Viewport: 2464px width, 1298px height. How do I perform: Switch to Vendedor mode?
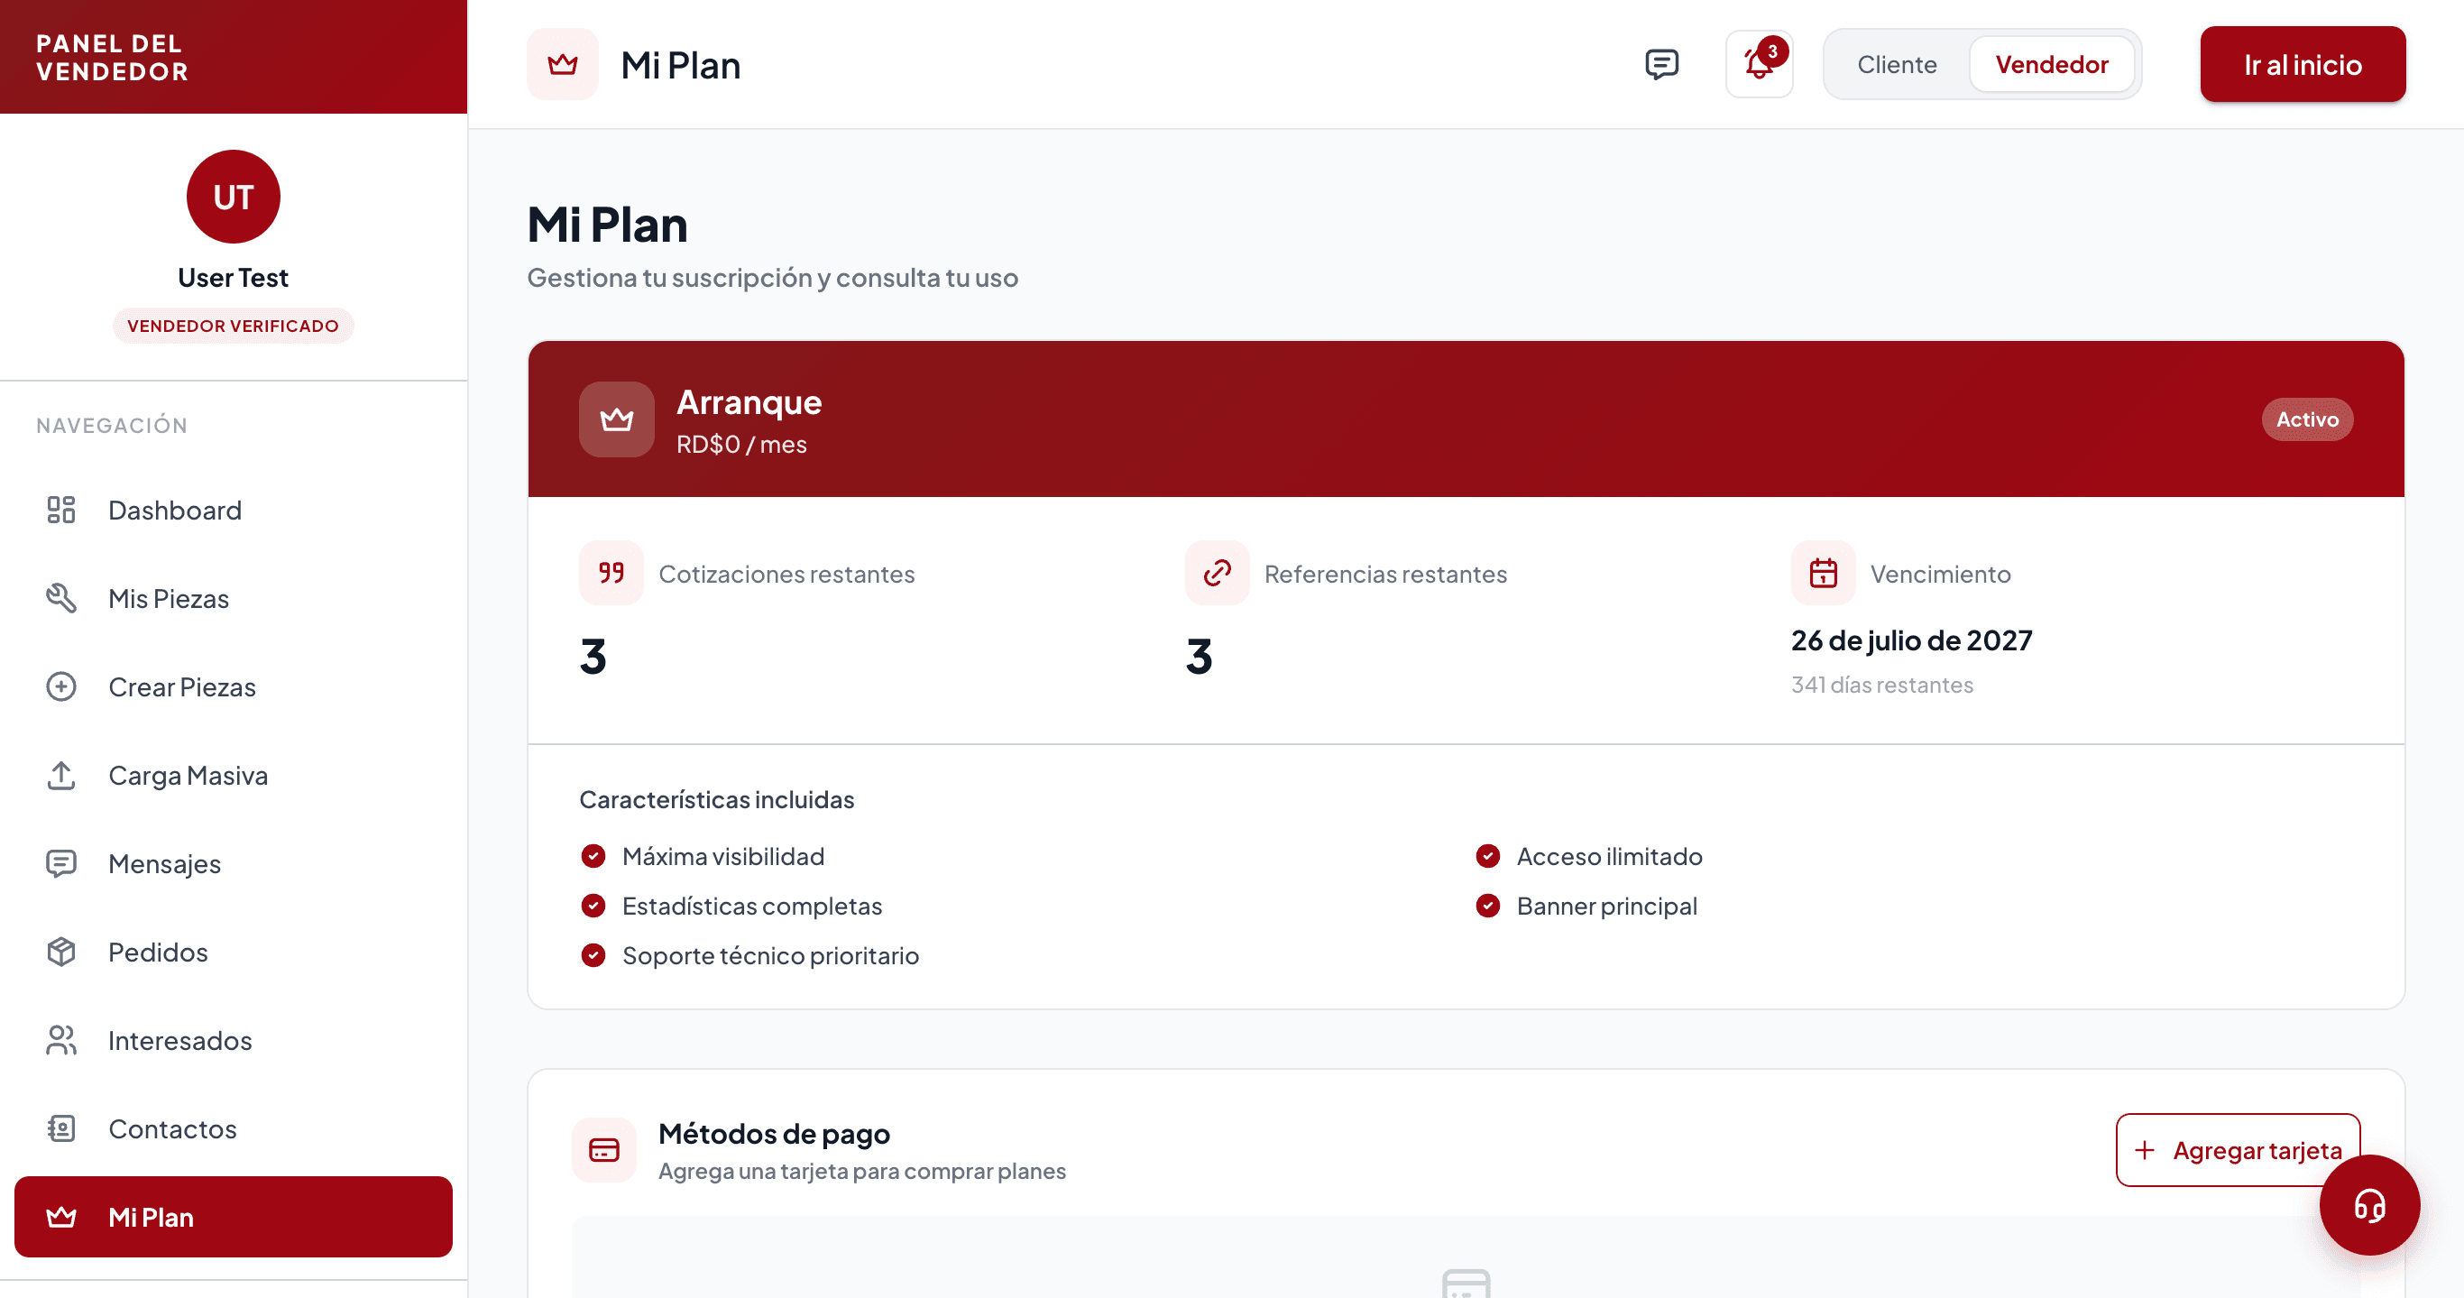pos(2052,64)
